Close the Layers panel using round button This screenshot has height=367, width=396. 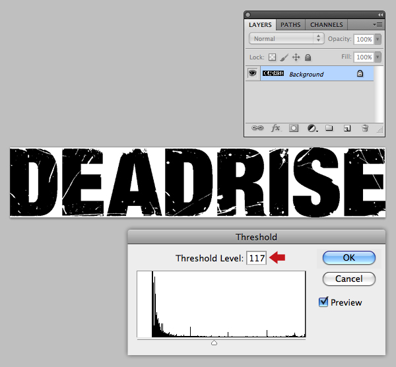tap(248, 15)
